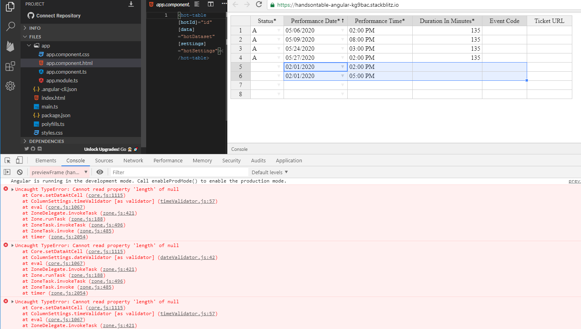Click the GitHub icon at sidebar bottom
Viewport: 581px width, 329px height.
pyautogui.click(x=33, y=149)
